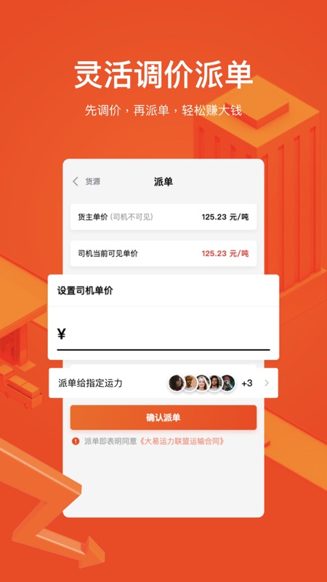Select the avatar of the blonde woman
The width and height of the screenshot is (327, 582).
(x=203, y=383)
